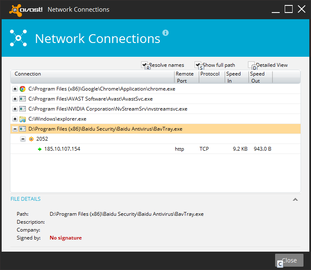The height and width of the screenshot is (270, 311).
Task: Expand the chrome.exe connection entry
Action: point(15,89)
